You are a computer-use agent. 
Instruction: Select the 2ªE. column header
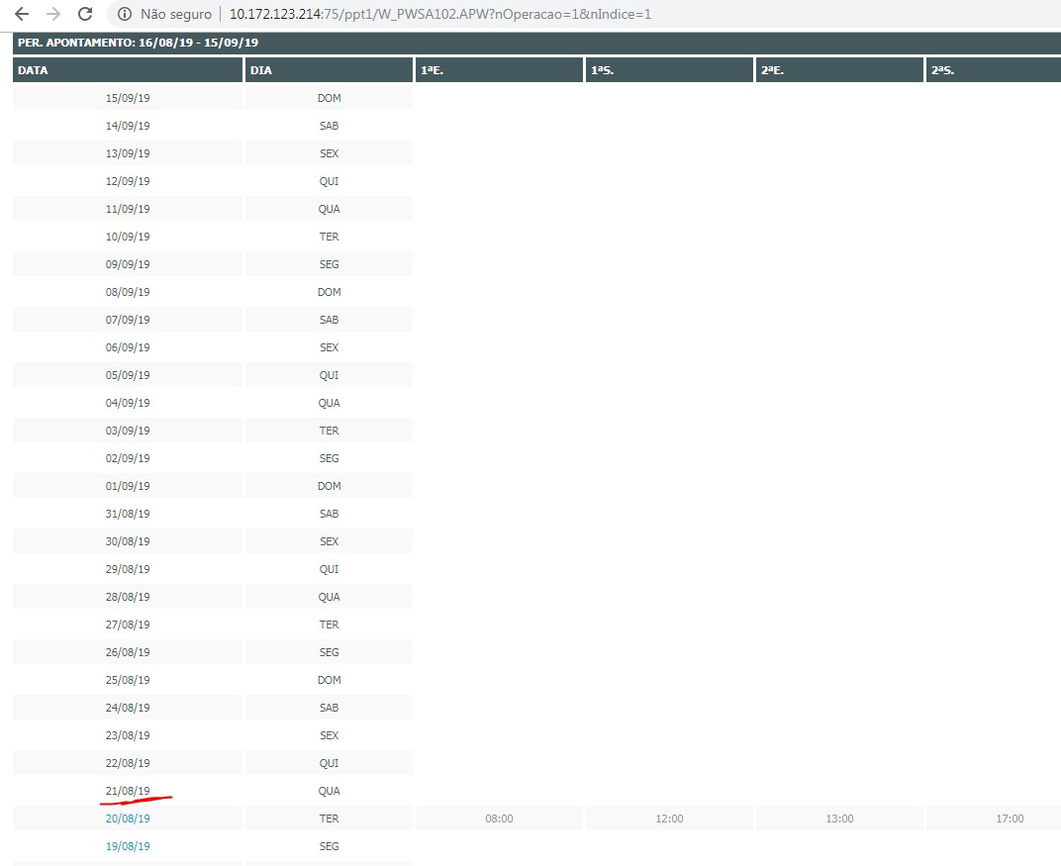[x=839, y=70]
